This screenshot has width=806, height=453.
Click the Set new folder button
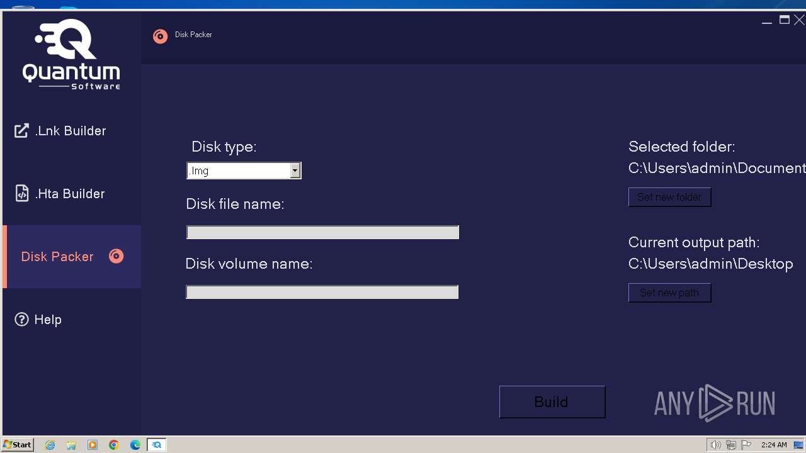point(669,197)
